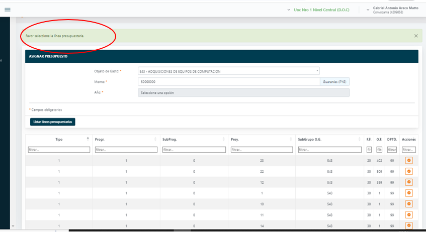Screen dimensions: 426x232
Task: Focus the SubProg. filter field
Action: pos(194,150)
